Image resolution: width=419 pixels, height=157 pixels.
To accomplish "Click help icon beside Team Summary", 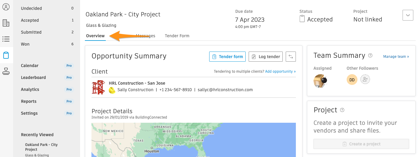I will coord(370,55).
